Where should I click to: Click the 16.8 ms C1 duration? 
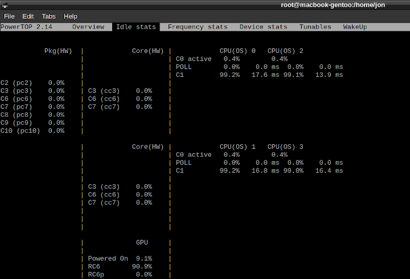point(265,171)
